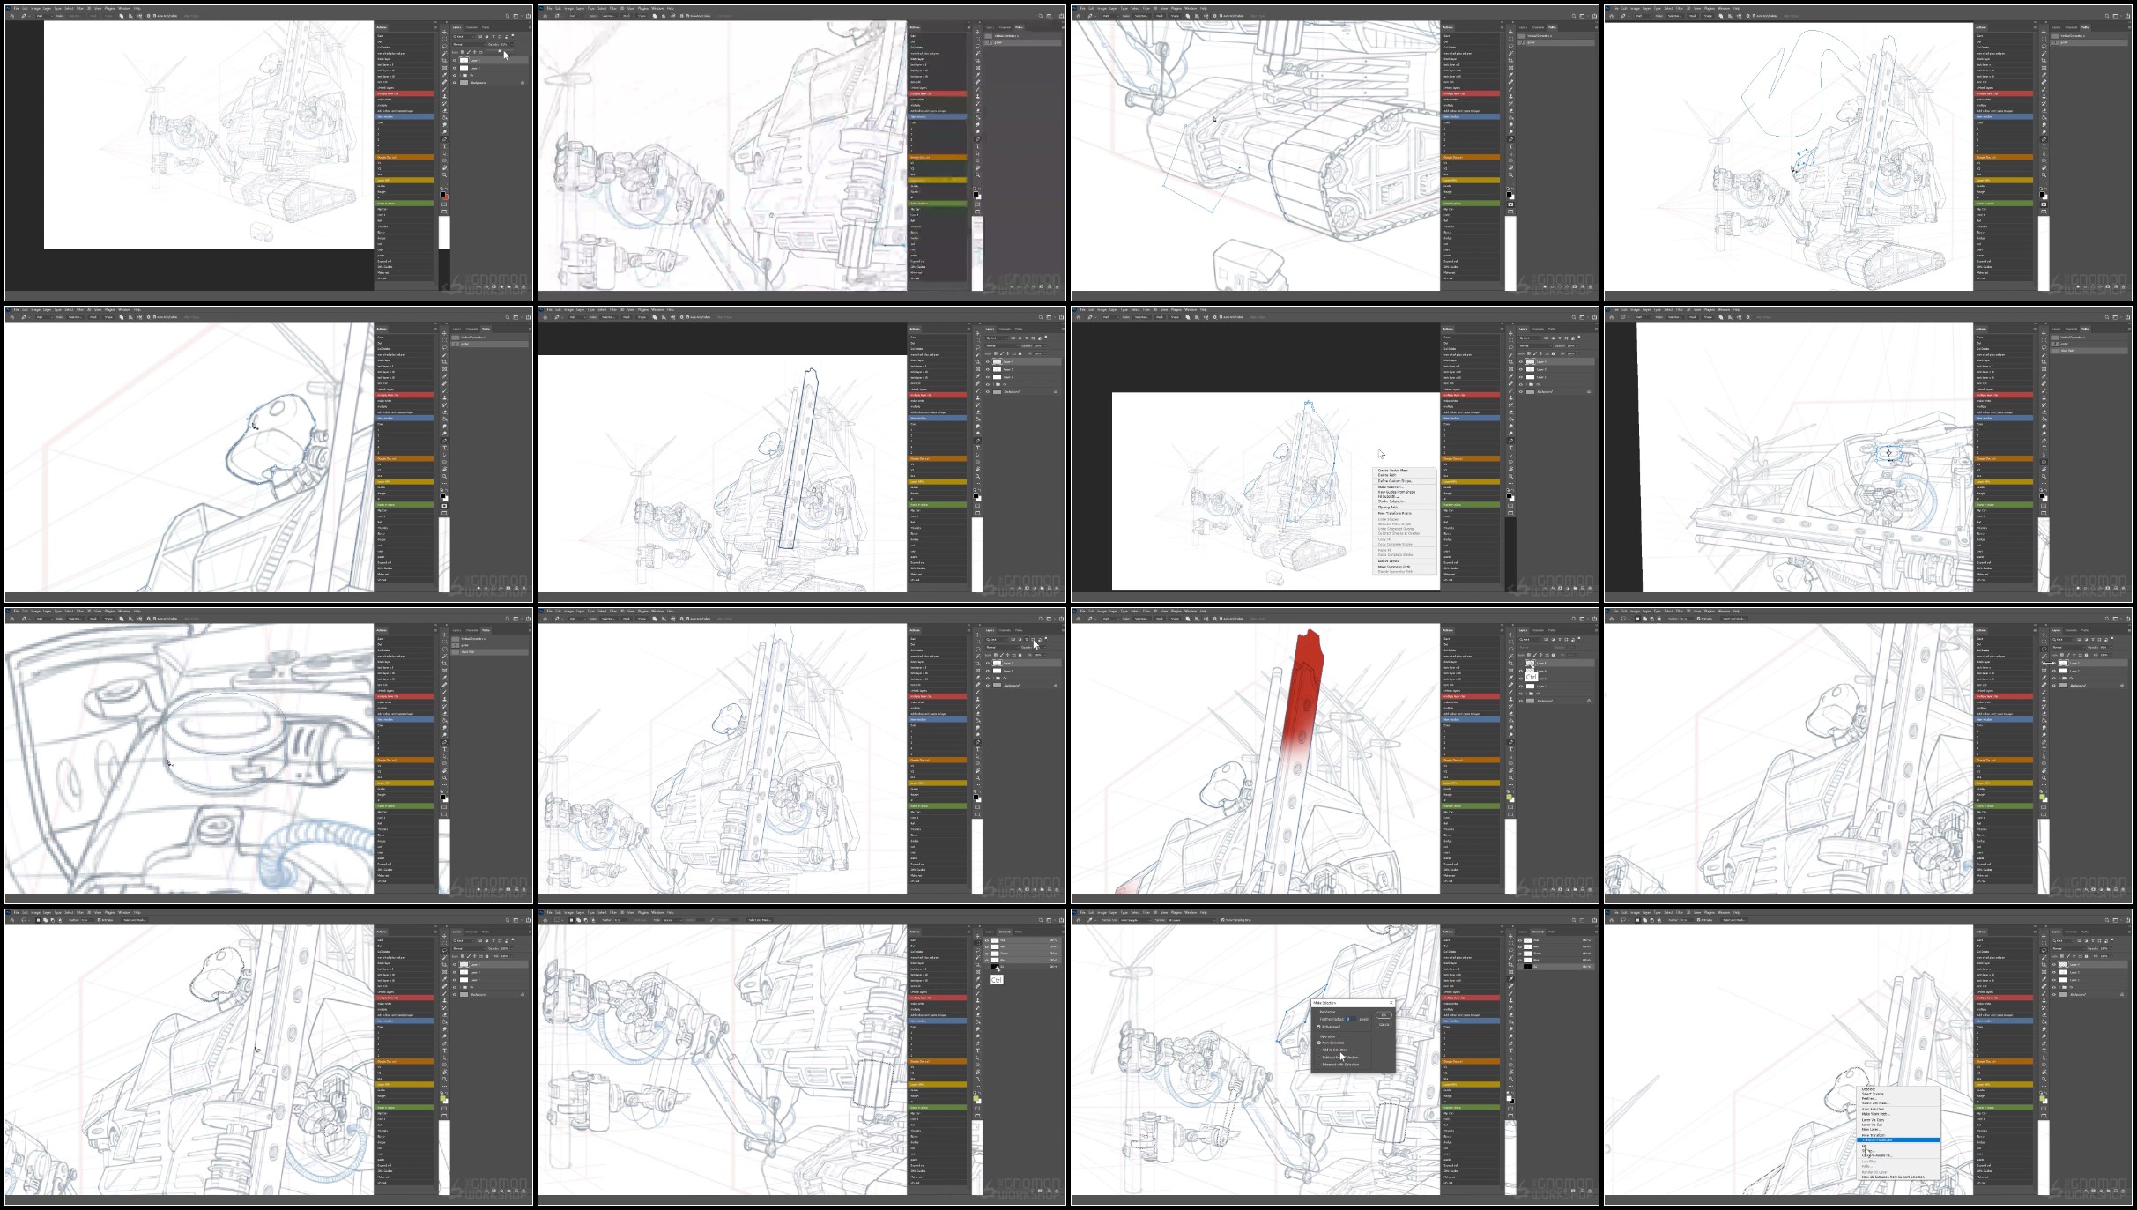The height and width of the screenshot is (1210, 2137).
Task: Pick the Zoom tool in the Make Selection dialog frame
Action: pos(1510,1079)
